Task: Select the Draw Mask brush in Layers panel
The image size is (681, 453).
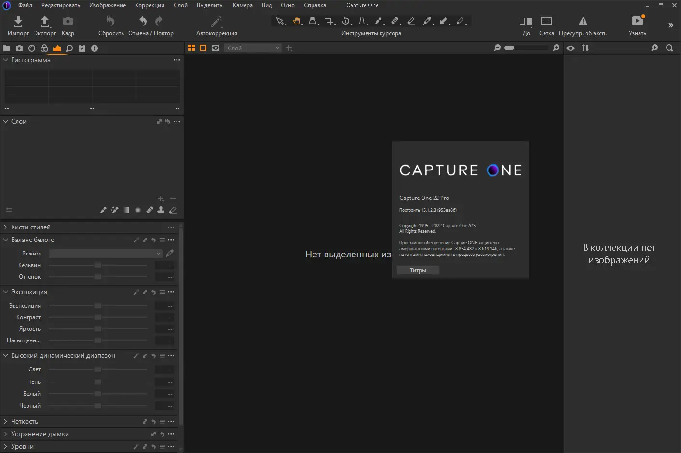Action: 103,210
